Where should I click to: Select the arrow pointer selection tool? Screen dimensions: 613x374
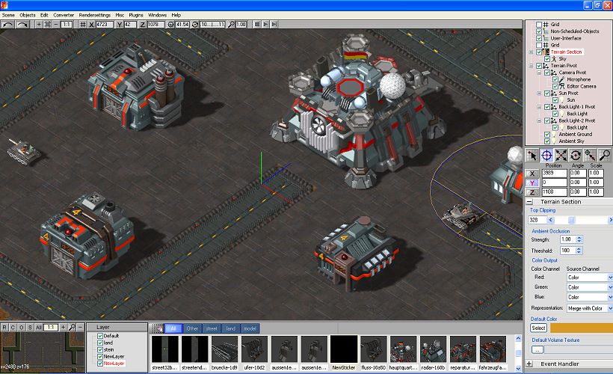pos(532,156)
